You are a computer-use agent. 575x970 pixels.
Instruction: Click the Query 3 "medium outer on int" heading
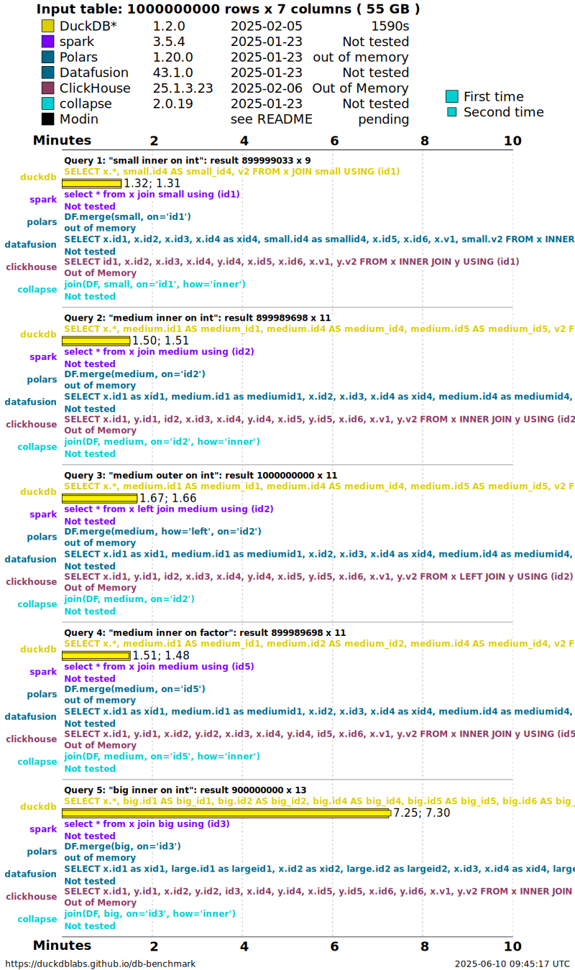(x=201, y=475)
